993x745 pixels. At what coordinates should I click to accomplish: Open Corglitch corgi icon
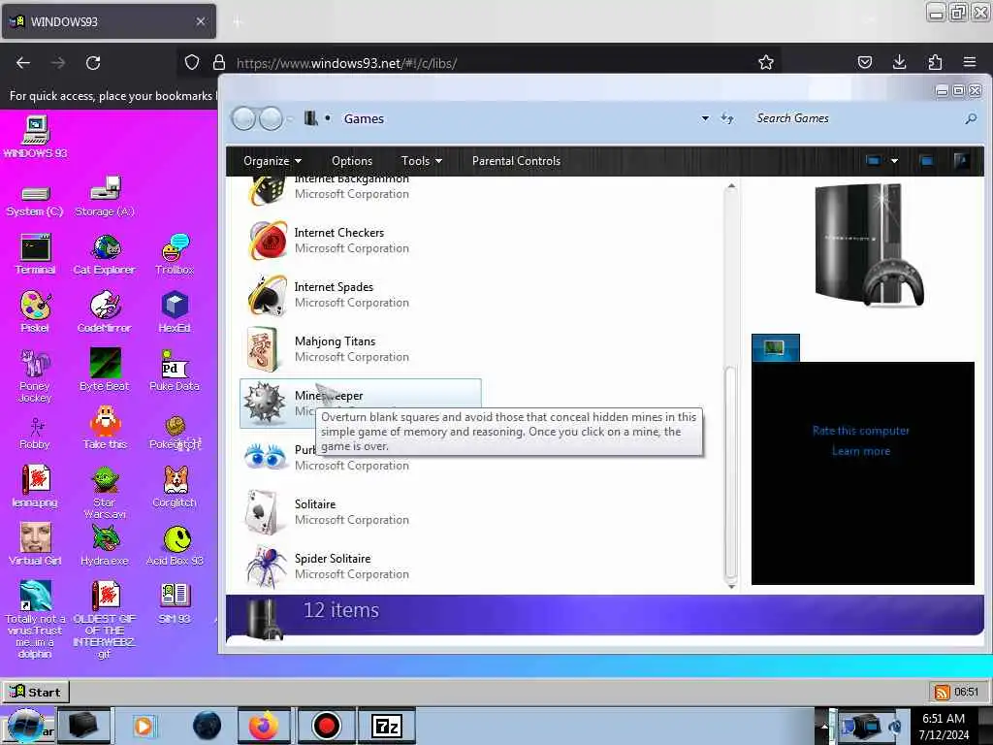(x=175, y=487)
